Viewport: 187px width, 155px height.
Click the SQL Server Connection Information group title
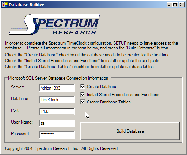click(x=58, y=78)
